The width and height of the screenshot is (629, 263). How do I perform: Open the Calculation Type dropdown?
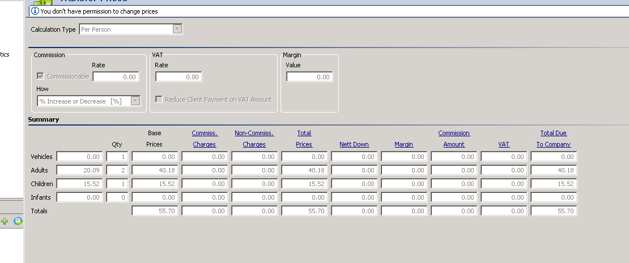pos(177,29)
